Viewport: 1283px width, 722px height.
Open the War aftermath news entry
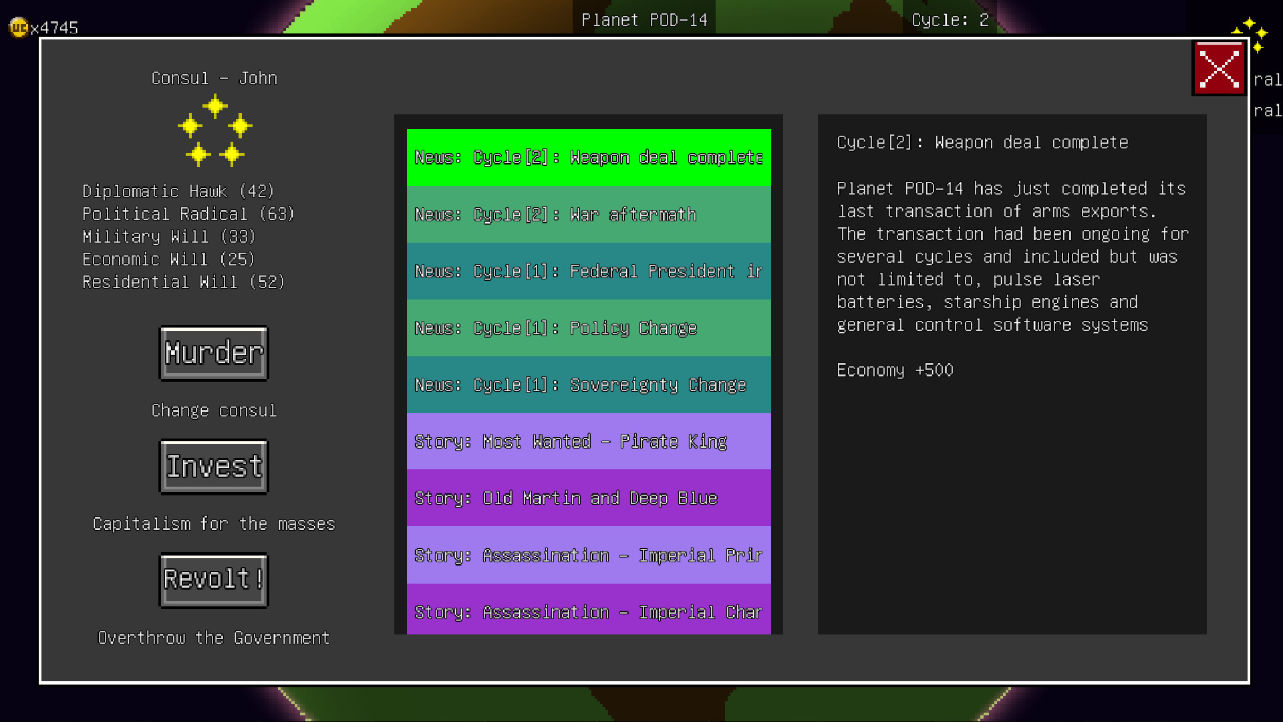(588, 215)
